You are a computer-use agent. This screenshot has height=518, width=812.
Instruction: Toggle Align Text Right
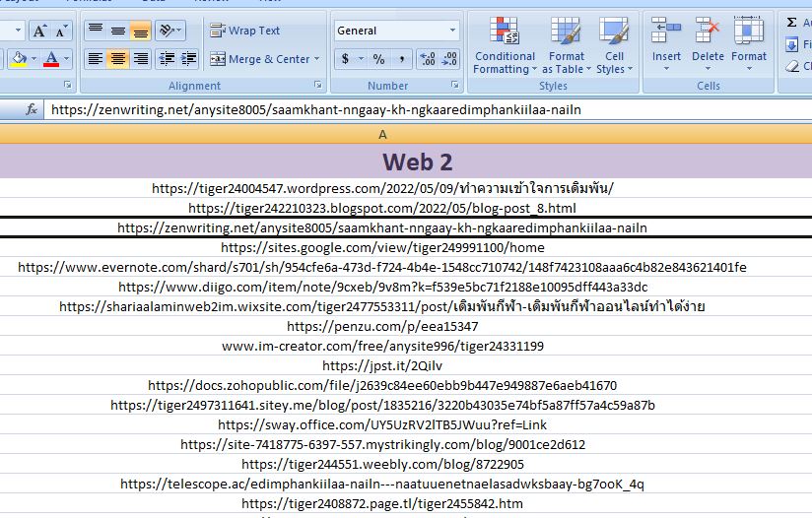tap(140, 59)
